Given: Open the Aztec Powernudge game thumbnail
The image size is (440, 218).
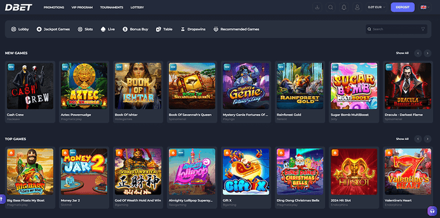Looking at the screenshot, I should [84, 86].
